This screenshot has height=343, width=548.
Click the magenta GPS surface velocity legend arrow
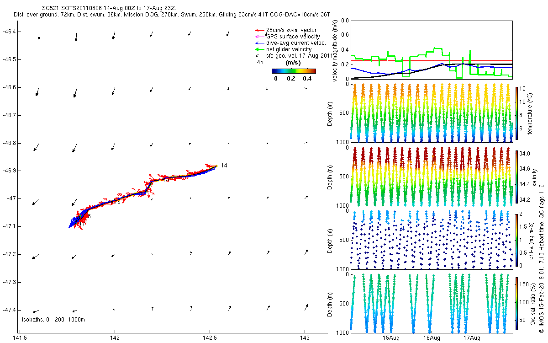point(259,37)
